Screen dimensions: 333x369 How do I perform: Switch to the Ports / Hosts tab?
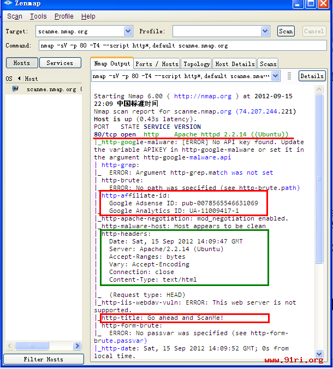[157, 64]
